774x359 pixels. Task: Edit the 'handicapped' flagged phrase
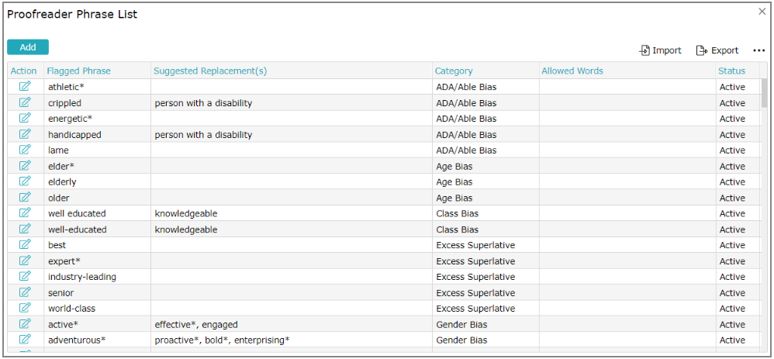pyautogui.click(x=25, y=134)
